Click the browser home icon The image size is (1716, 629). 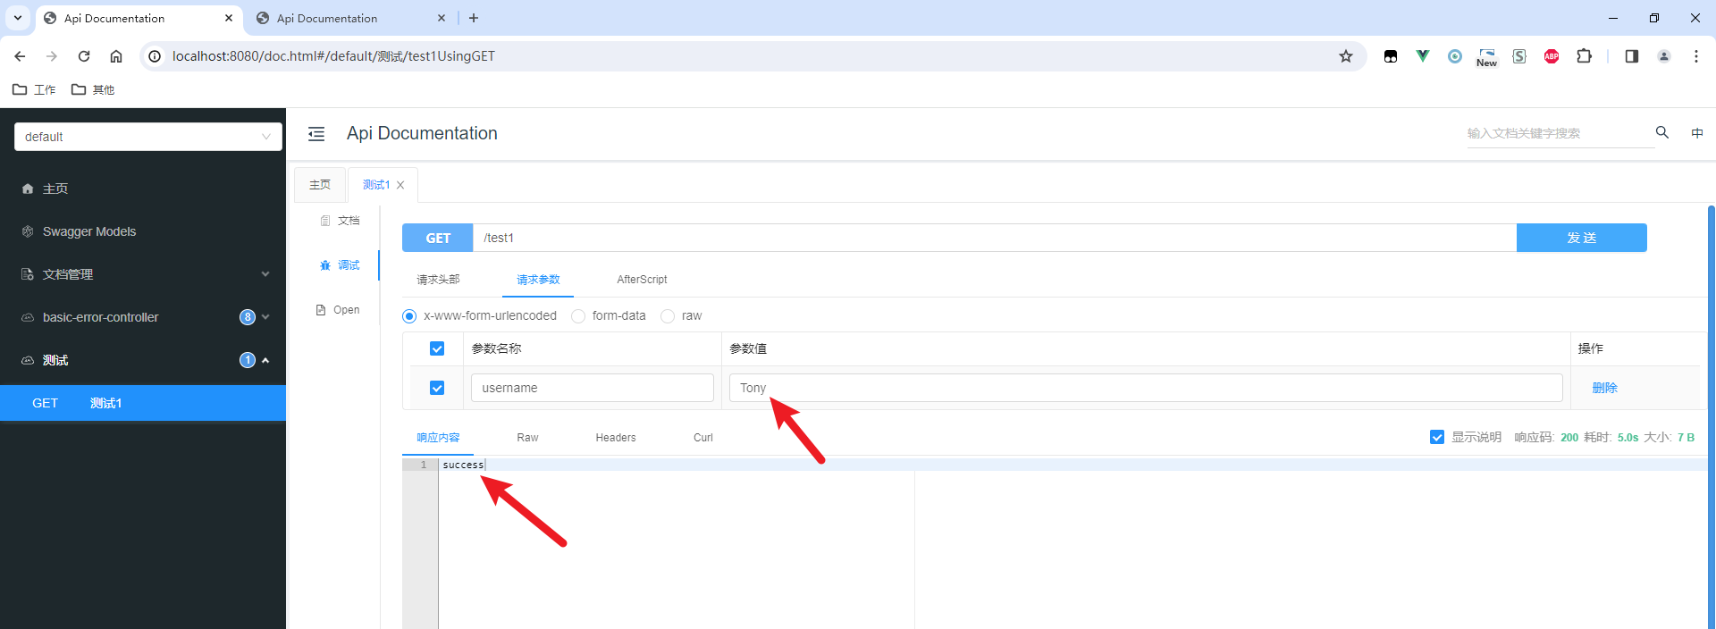pos(116,56)
